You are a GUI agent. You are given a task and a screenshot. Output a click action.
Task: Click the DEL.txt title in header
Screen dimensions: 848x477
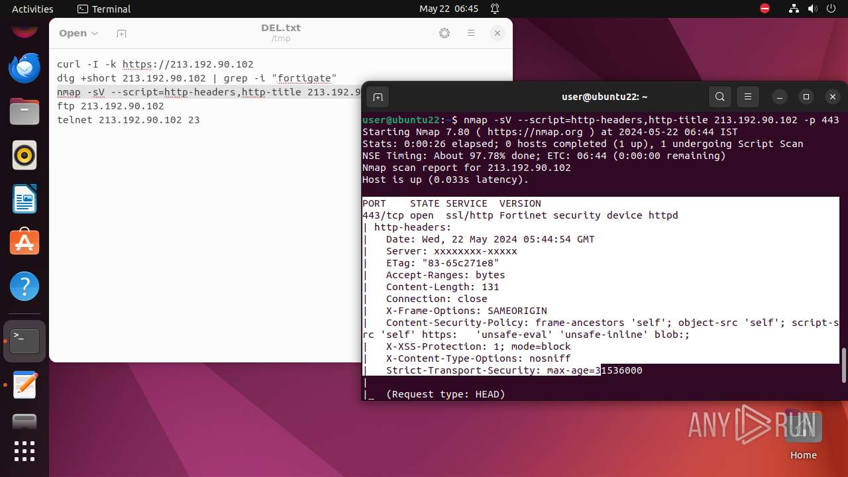281,28
